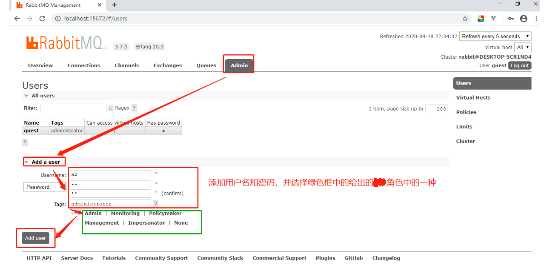547x276 pixels.
Task: Click the colorful square extension icon
Action: 481,19
